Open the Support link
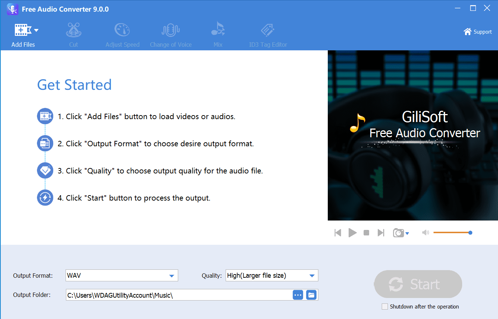Image resolution: width=498 pixels, height=319 pixels. (478, 32)
